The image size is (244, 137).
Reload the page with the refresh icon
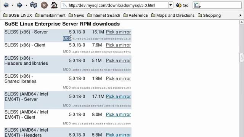34,5
